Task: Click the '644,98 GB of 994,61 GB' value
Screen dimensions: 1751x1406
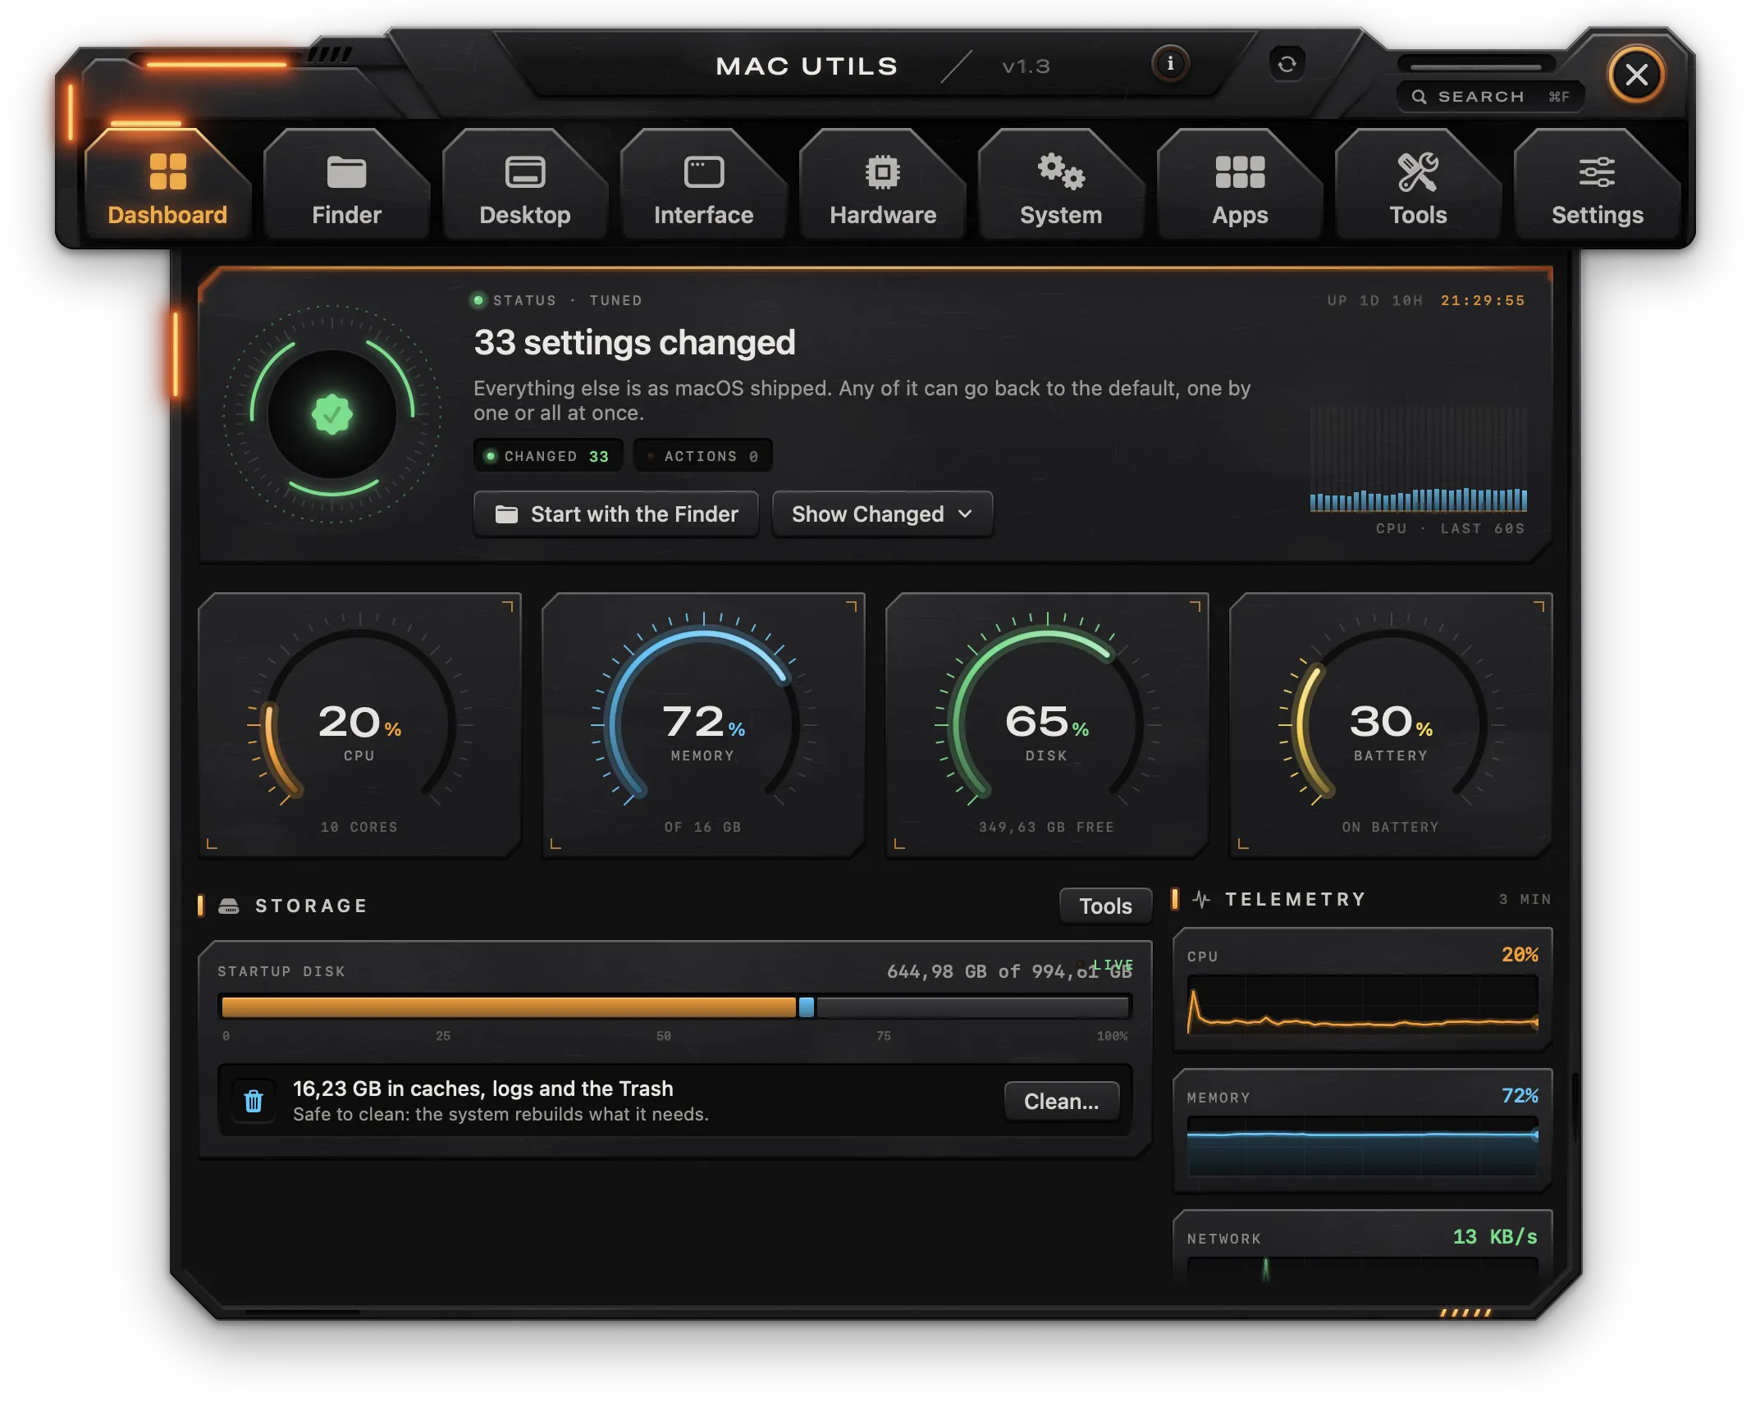Action: [1009, 972]
